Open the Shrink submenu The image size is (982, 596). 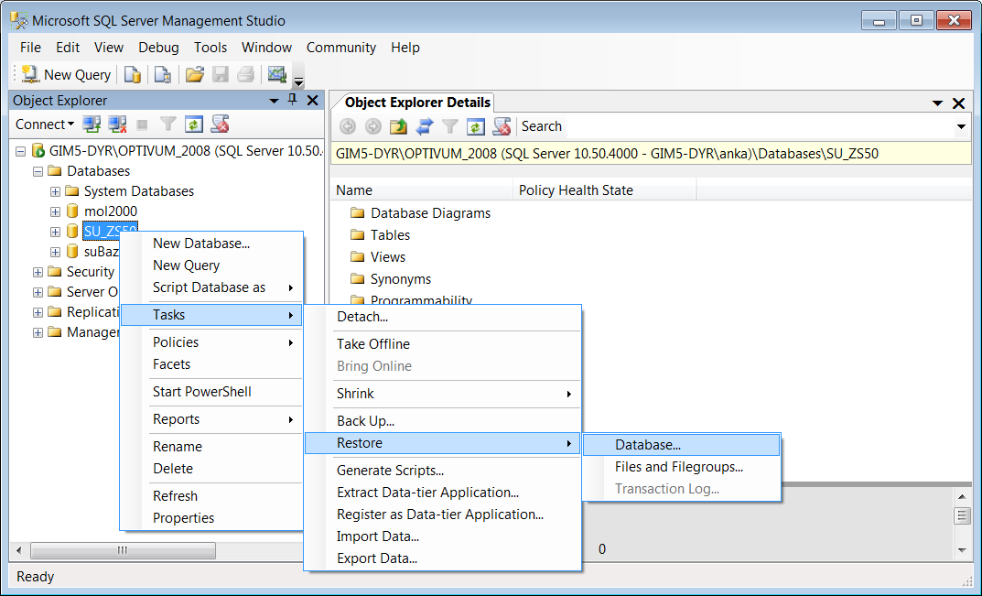click(x=443, y=394)
